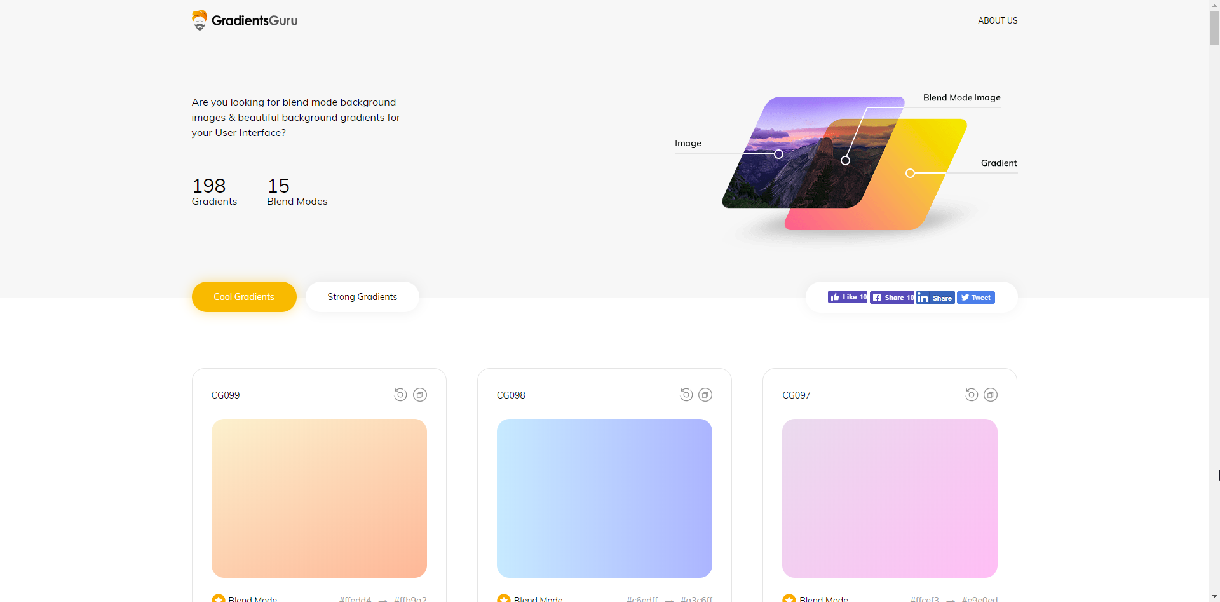Click the copy icon on CG098 card
The height and width of the screenshot is (602, 1220).
click(705, 395)
